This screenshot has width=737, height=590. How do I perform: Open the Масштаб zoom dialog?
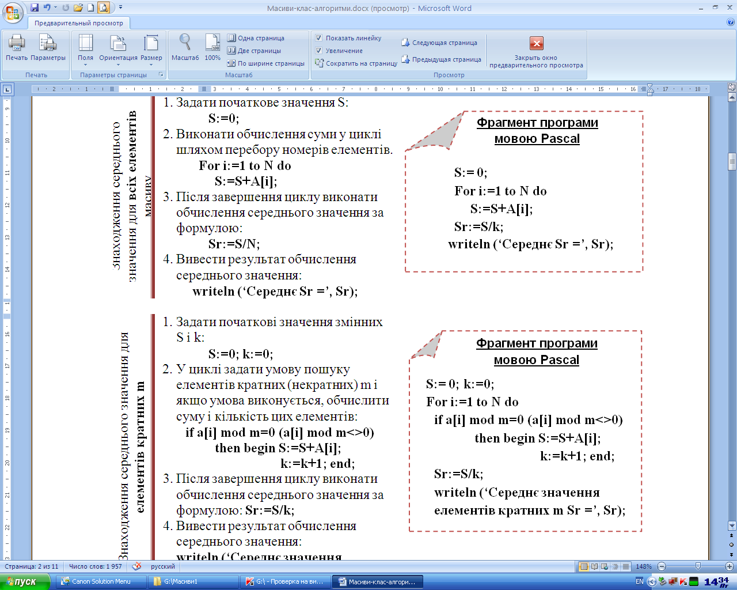pos(185,47)
